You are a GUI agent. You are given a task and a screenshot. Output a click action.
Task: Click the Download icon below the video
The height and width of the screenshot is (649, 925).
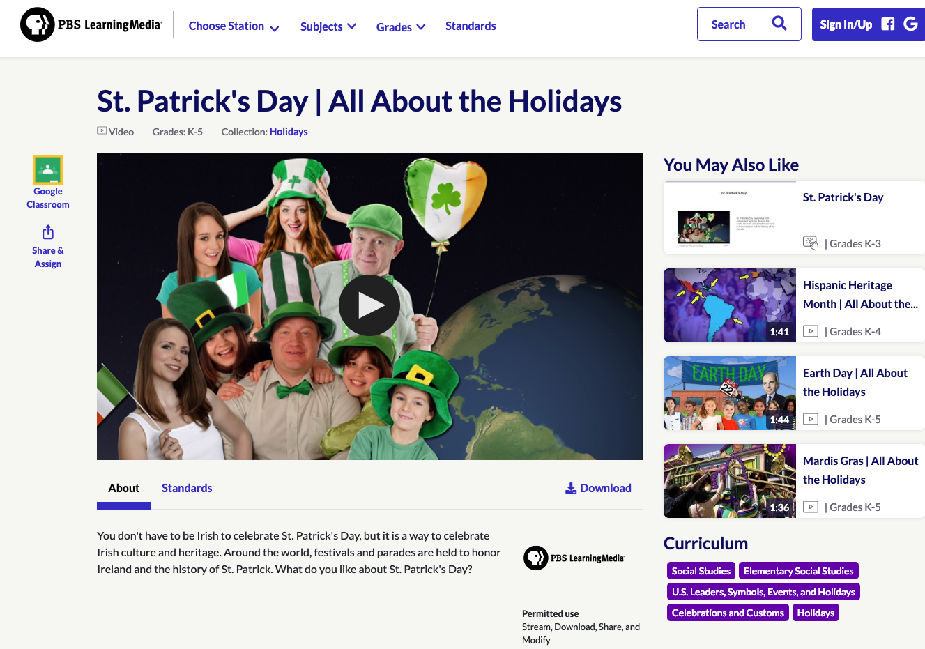point(571,487)
